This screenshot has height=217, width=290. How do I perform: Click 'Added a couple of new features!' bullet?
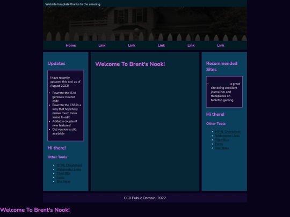click(x=64, y=123)
